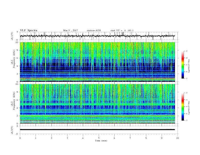The image size is (200, 155).
Task: Click time axis tick label '0'
Action: [x=20, y=138]
